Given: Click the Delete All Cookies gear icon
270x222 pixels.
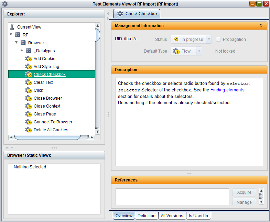Looking at the screenshot, I should coord(29,130).
